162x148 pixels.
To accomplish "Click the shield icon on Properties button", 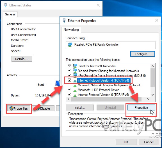I will (x=11, y=108).
